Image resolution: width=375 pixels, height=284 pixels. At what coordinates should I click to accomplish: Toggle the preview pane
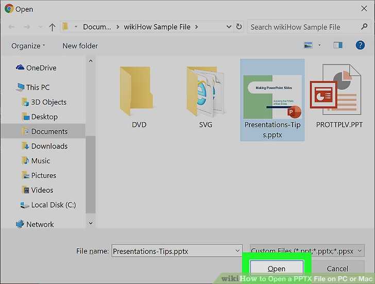338,45
